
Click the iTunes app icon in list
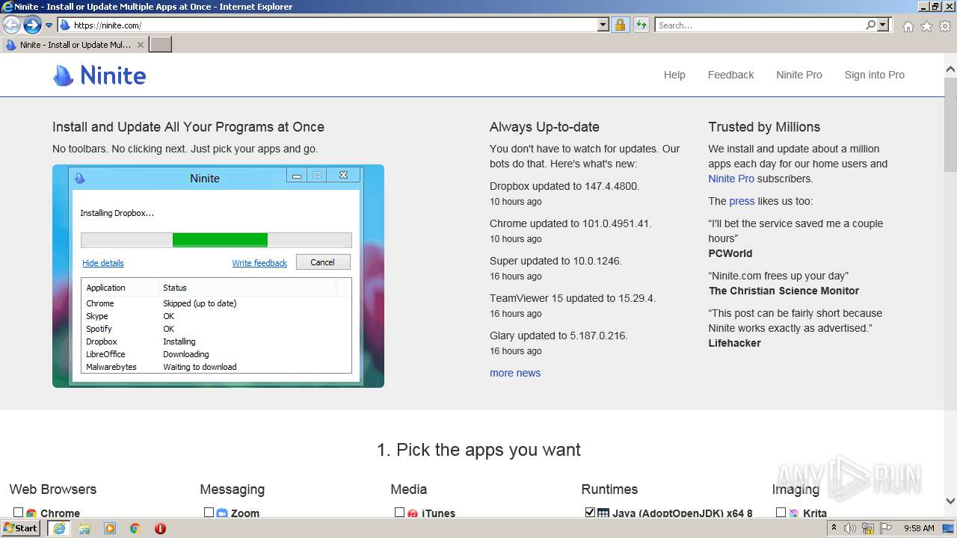[413, 513]
